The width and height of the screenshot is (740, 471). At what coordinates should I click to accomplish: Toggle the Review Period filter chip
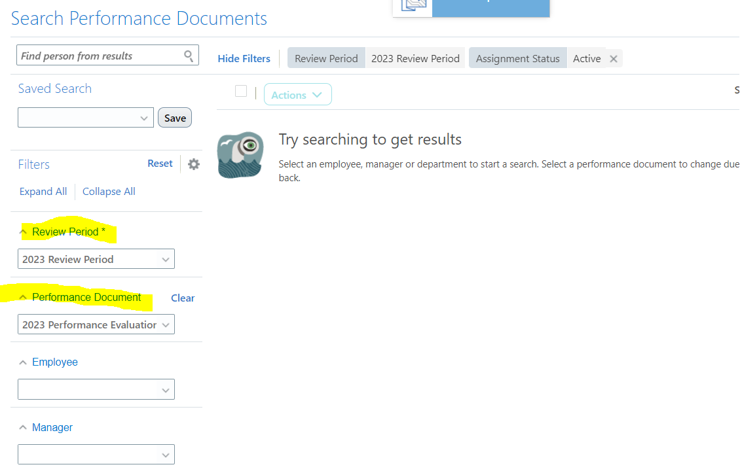click(x=325, y=58)
